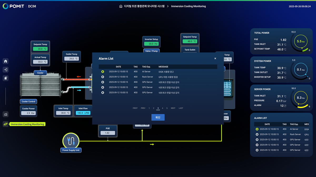Click the yellow bell on AI Server alarm

pos(102,72)
